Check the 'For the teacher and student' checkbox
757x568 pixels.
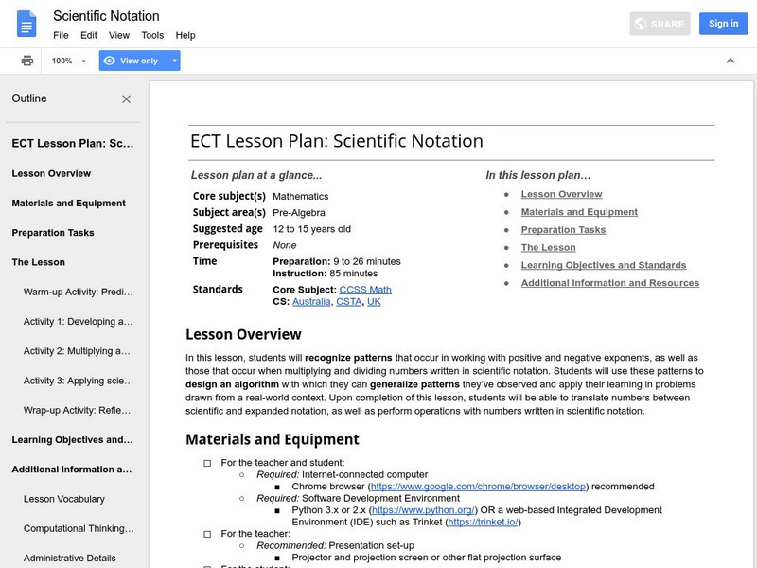[207, 463]
